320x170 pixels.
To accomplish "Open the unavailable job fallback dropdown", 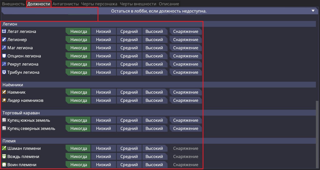I will tap(159, 11).
